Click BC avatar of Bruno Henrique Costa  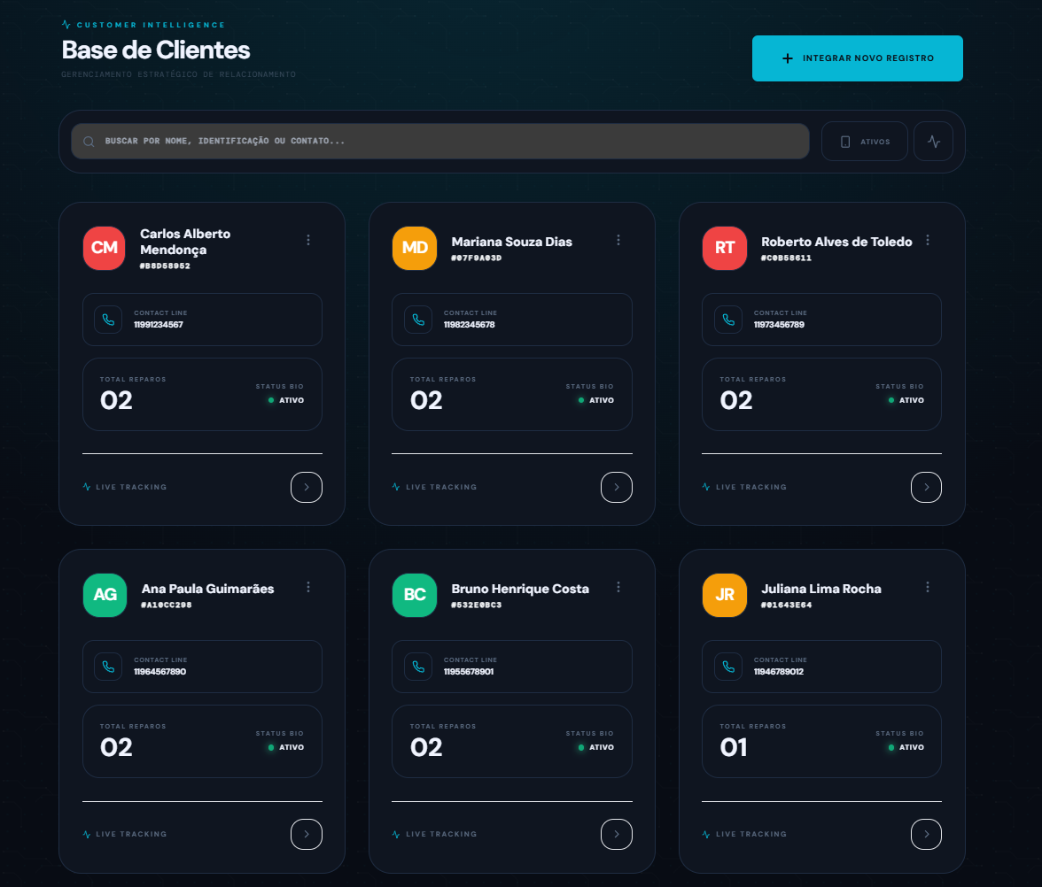click(x=415, y=595)
